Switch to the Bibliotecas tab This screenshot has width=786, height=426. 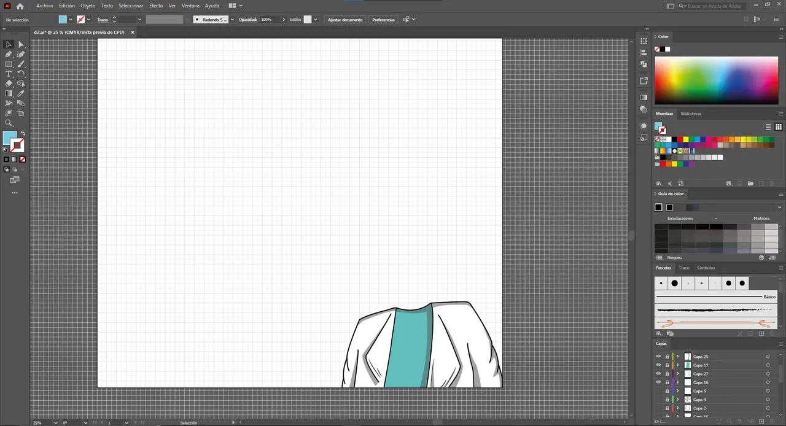[x=691, y=114]
